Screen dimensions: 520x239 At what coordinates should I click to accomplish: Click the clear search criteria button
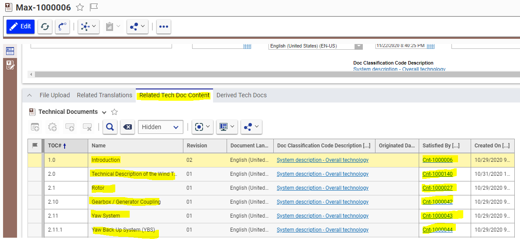127,127
